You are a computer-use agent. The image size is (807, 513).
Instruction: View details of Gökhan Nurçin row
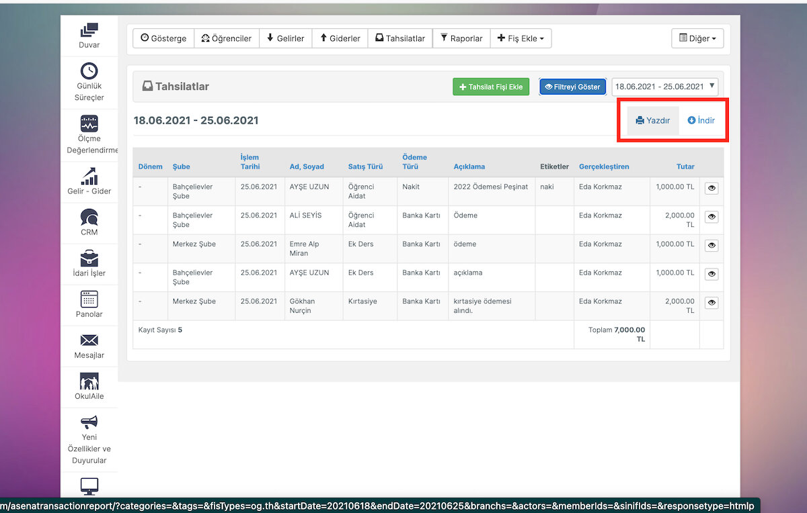point(712,303)
